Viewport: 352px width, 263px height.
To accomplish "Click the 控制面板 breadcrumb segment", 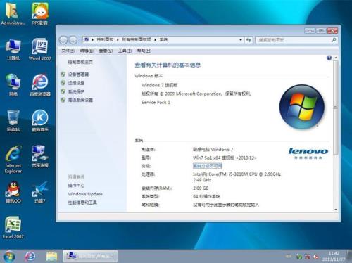I will pyautogui.click(x=105, y=40).
